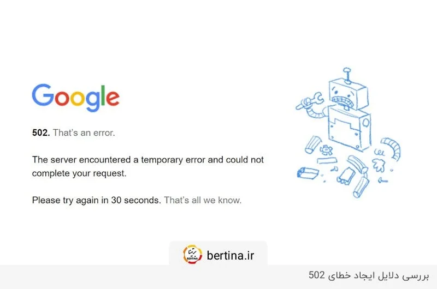Click the Bertina circular logo icon
This screenshot has width=437, height=289.
coord(192,255)
